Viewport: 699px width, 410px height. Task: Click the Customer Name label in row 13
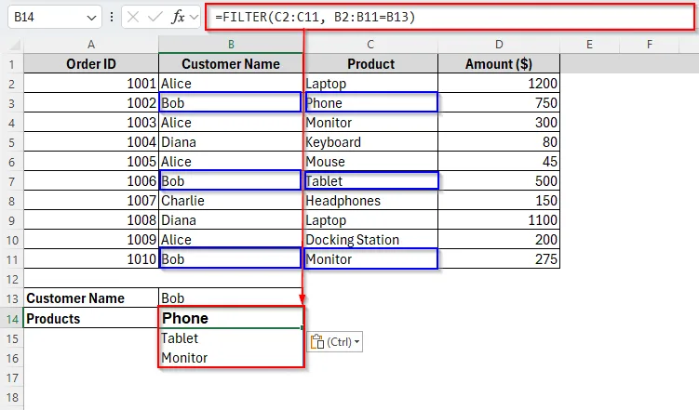coord(91,298)
